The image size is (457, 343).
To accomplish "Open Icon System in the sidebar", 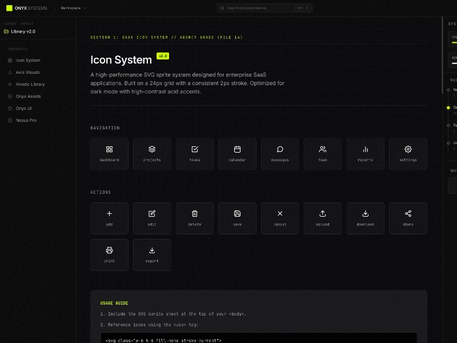I will click(27, 60).
